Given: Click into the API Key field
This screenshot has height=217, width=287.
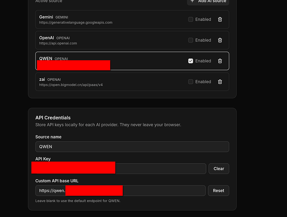Looking at the screenshot, I should pos(121,169).
